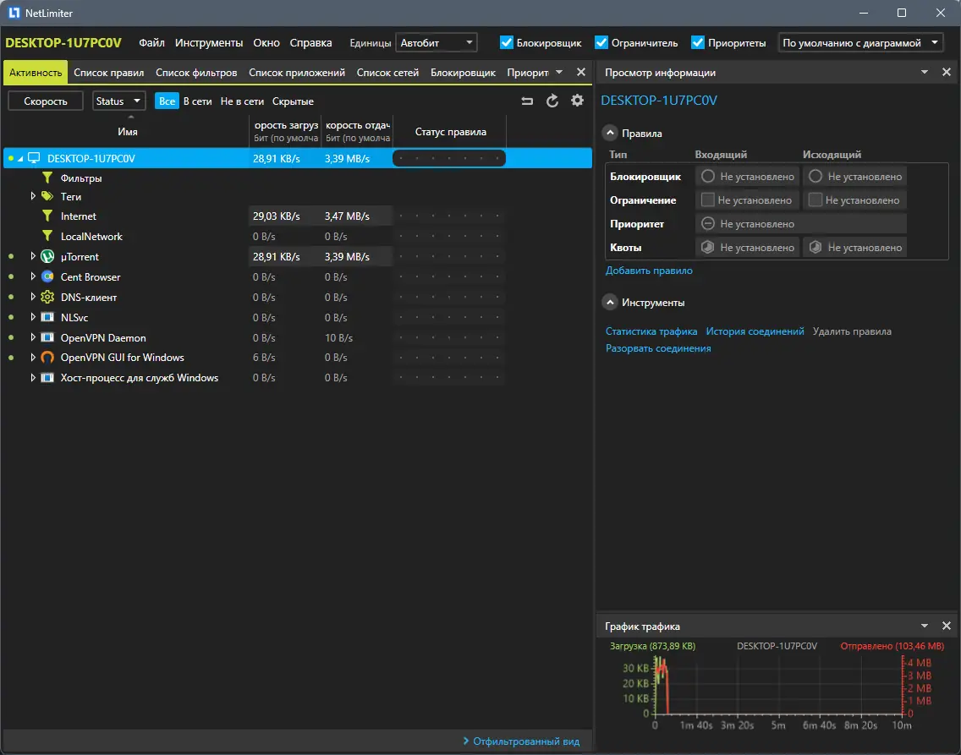
Task: Click the Cent Browser icon in list
Action: 47,276
